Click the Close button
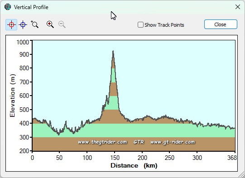This screenshot has width=245, height=178. 221,24
